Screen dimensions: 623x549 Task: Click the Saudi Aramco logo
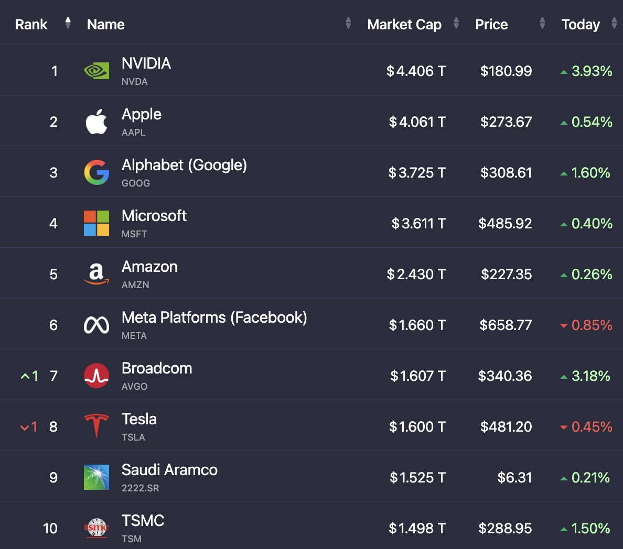click(96, 477)
